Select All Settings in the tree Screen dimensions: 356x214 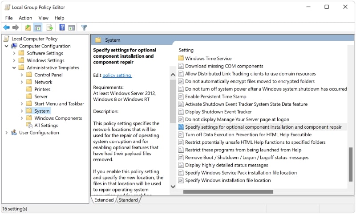coord(46,125)
